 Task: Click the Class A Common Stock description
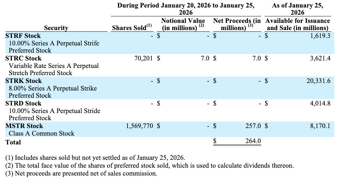(x=41, y=133)
